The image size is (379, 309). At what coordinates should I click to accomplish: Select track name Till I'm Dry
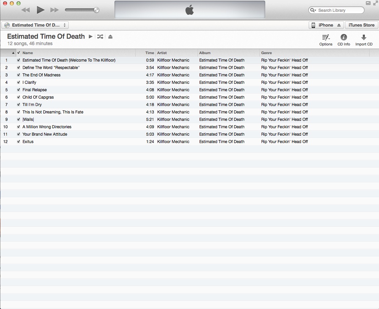pyautogui.click(x=32, y=105)
